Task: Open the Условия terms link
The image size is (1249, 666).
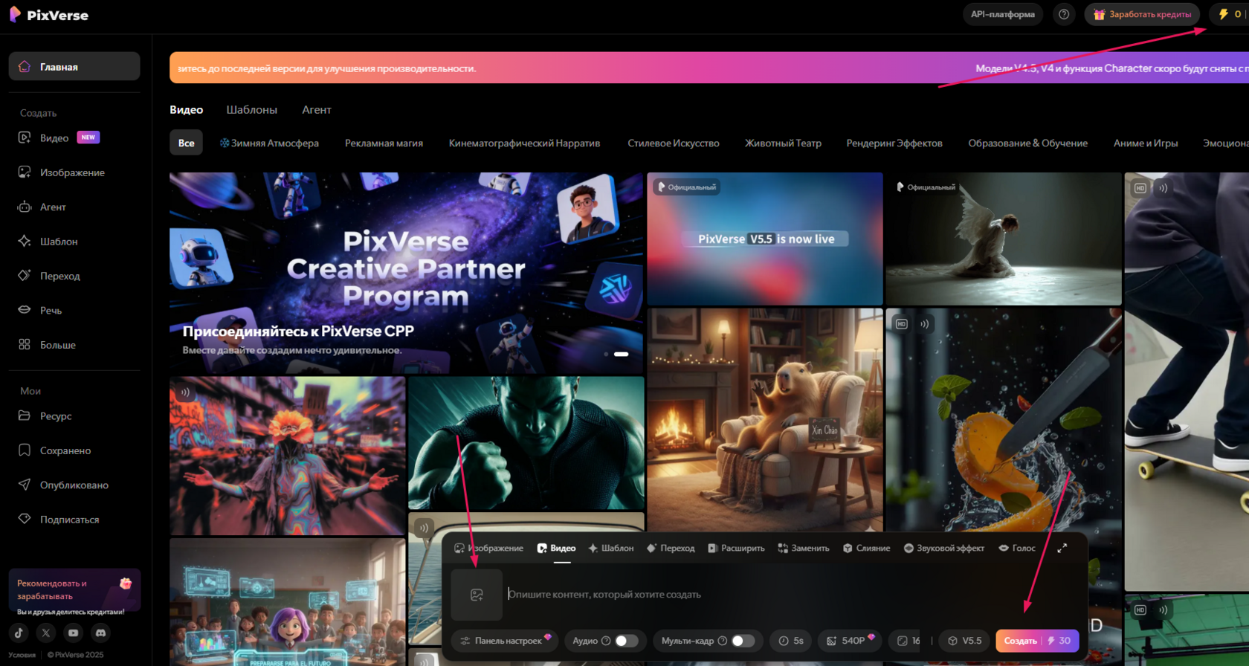Action: (22, 655)
